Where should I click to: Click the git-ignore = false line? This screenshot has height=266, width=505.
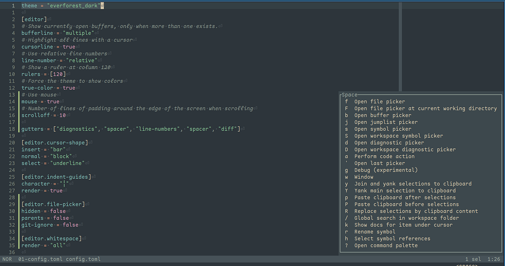pos(50,225)
